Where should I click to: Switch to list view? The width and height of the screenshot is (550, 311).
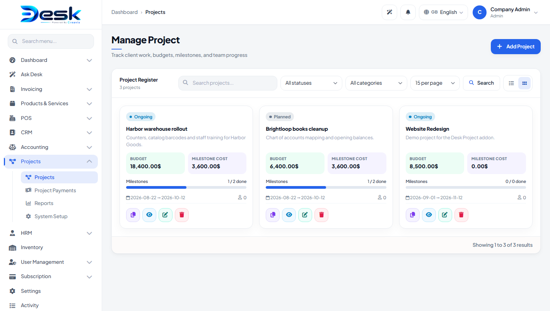(x=511, y=83)
